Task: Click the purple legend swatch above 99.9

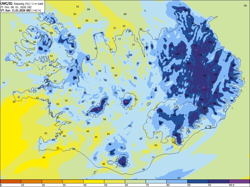Action: click(239, 182)
